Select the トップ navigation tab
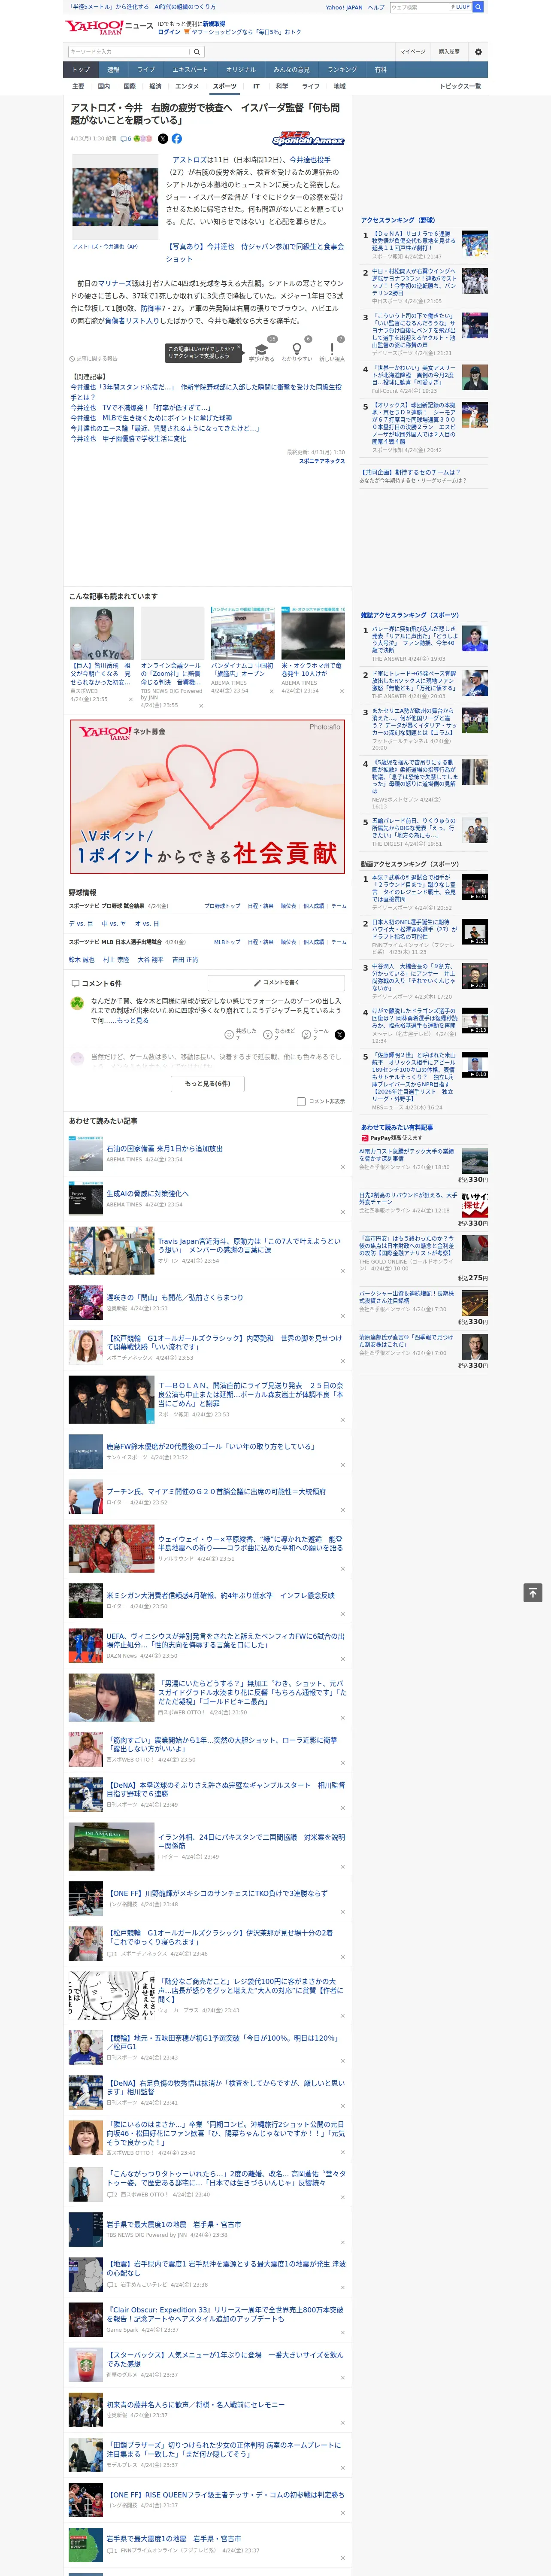The height and width of the screenshot is (2576, 551). (81, 70)
